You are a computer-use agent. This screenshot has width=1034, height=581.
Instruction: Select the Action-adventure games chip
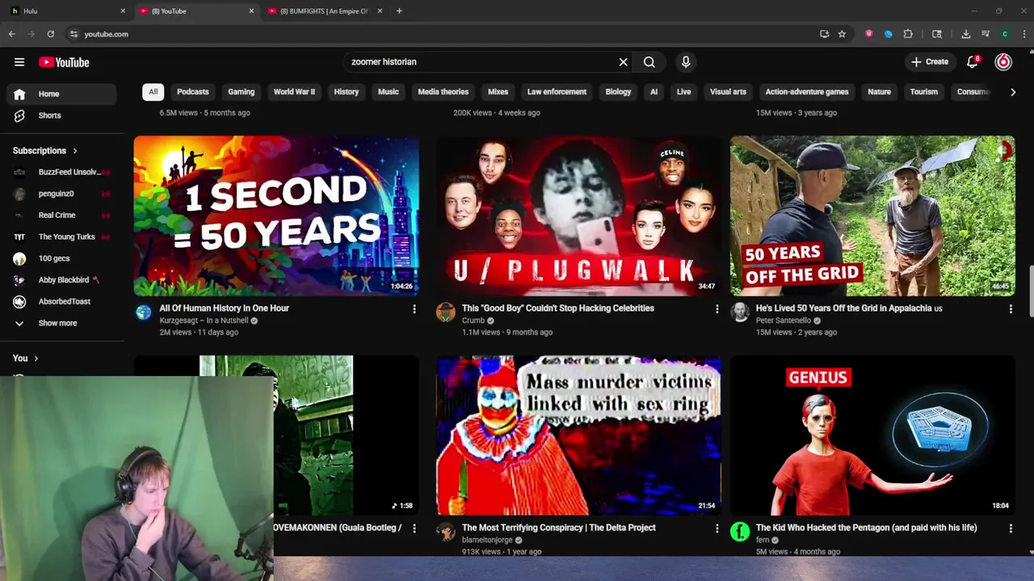(x=807, y=92)
